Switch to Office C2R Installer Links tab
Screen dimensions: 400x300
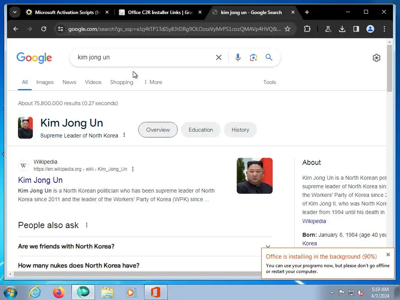(x=156, y=12)
